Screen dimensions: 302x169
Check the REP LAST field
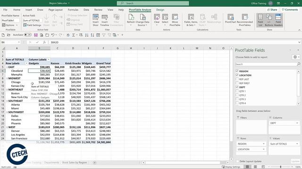click(237, 79)
